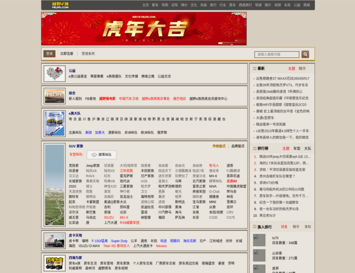Image resolution: width=355 pixels, height=273 pixels.
Task: Click user lu70's avatar
Action: click(x=259, y=240)
